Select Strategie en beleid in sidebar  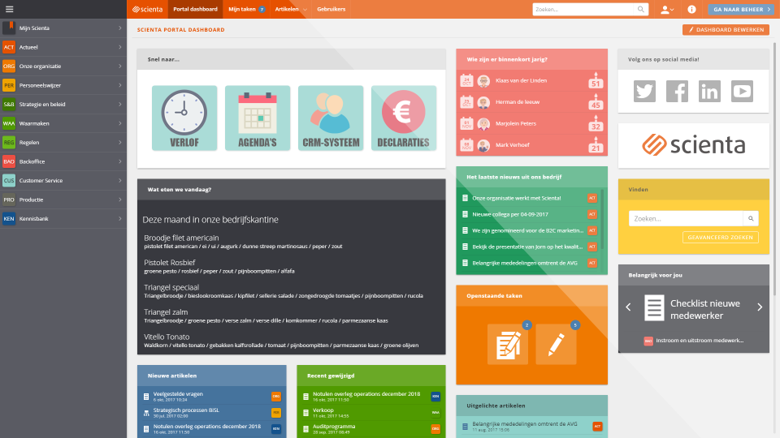(x=63, y=105)
